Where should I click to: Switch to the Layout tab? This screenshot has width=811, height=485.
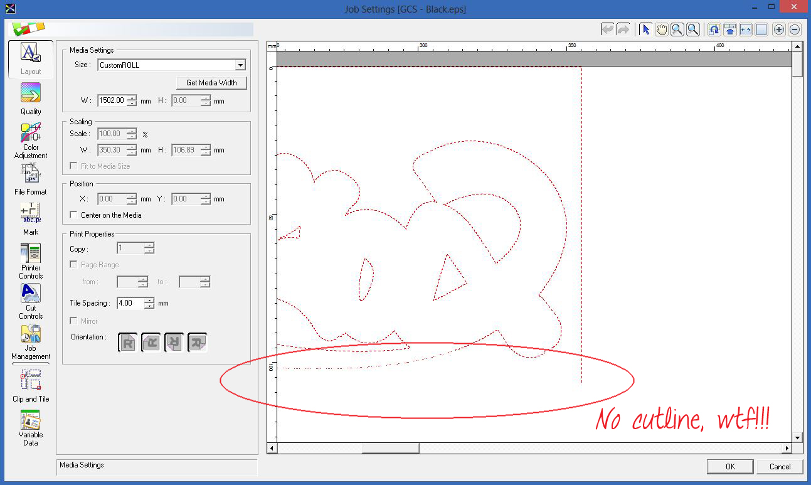(30, 59)
